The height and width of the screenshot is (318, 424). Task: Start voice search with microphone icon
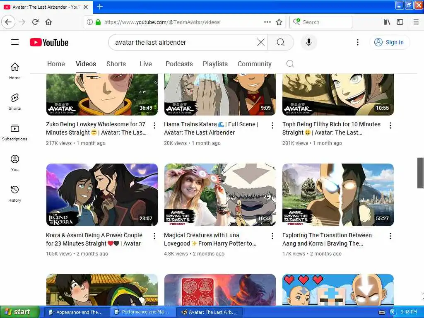coord(308,42)
